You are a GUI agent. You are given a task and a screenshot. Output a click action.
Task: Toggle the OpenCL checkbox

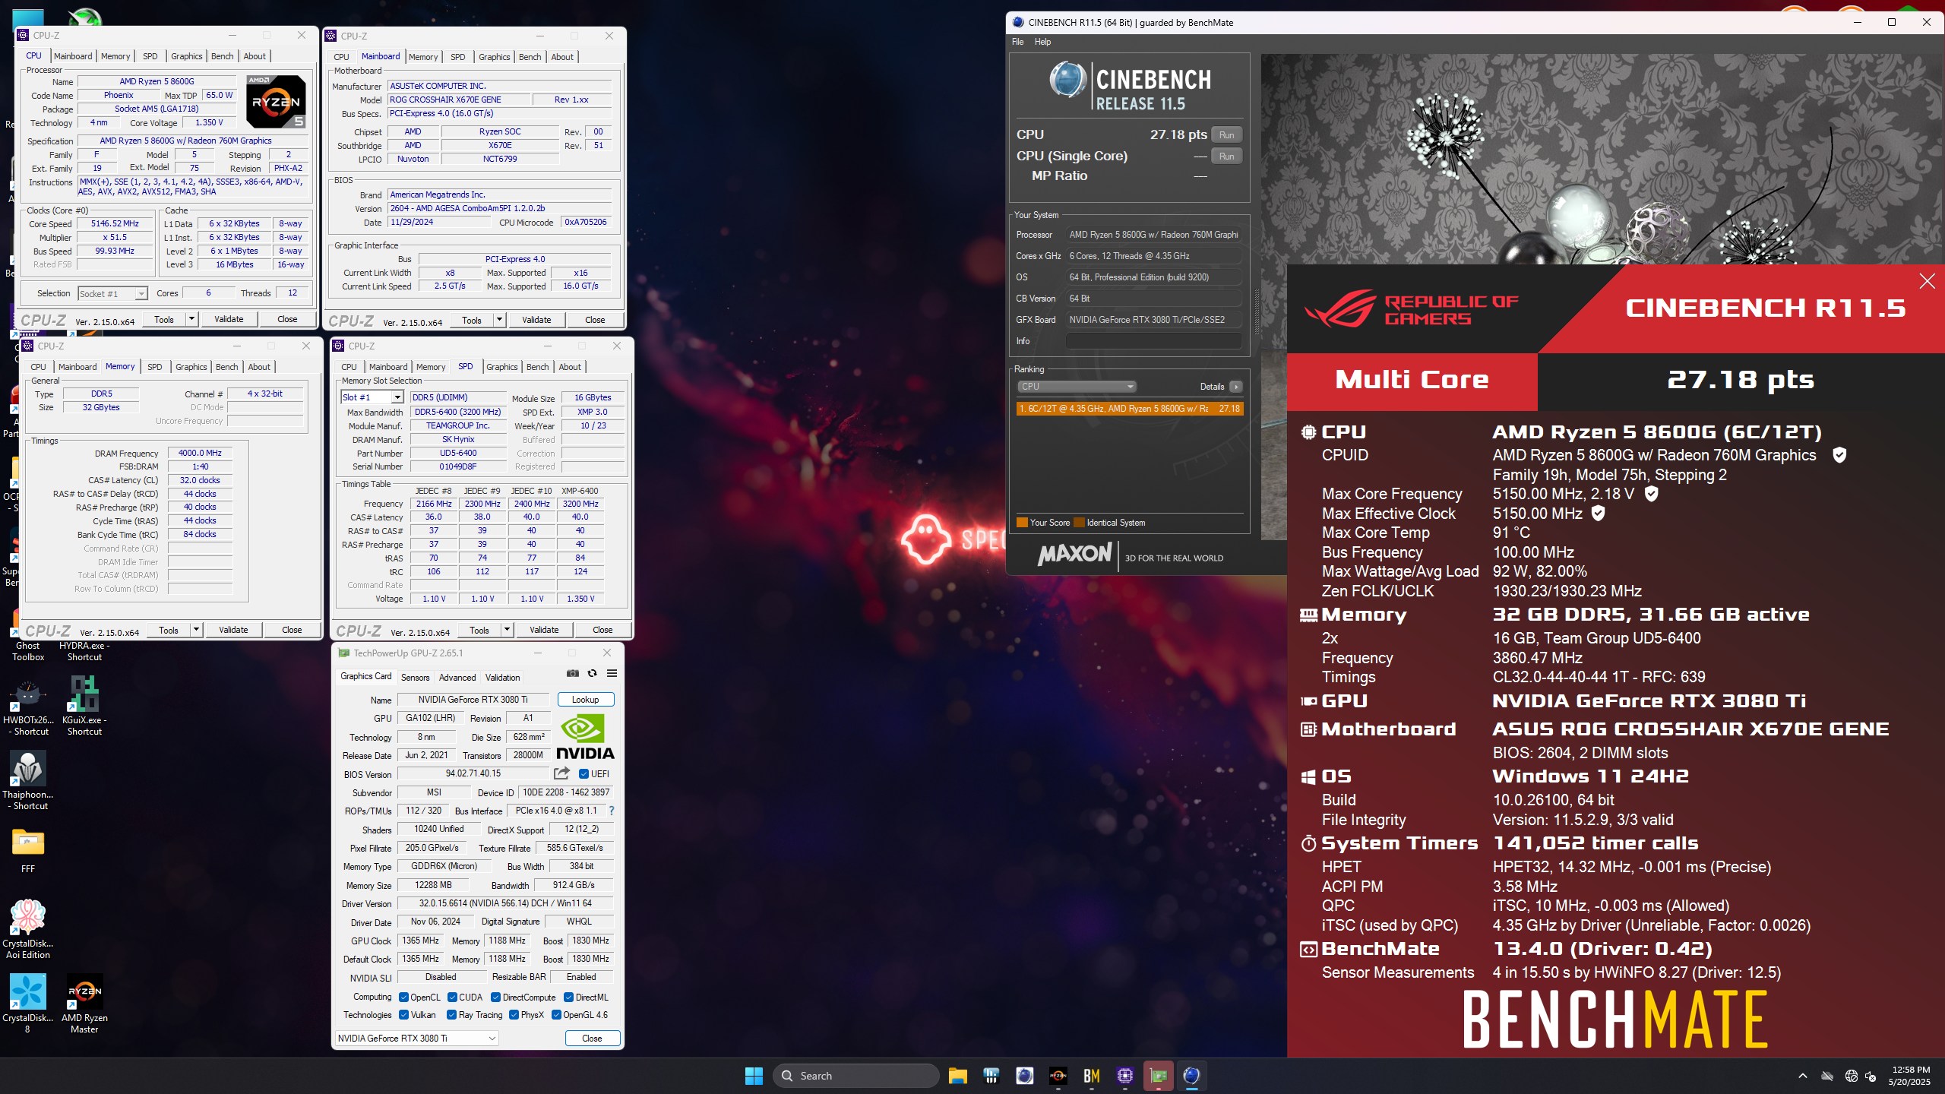[x=403, y=998]
